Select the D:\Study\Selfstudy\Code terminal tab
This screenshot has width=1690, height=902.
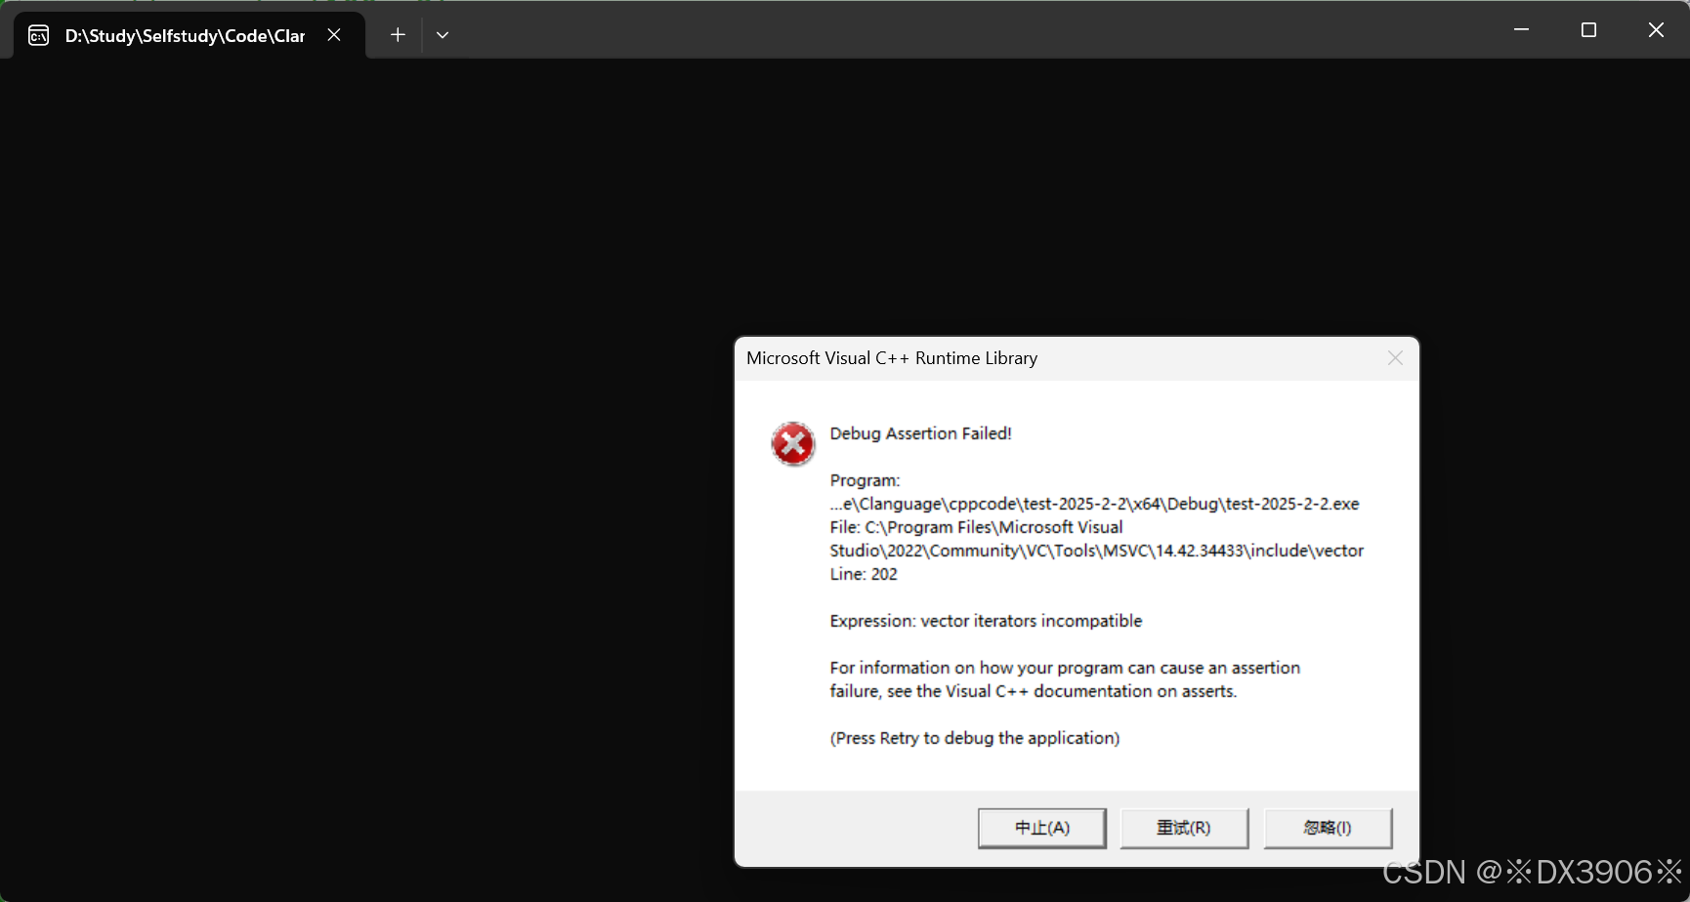point(190,35)
